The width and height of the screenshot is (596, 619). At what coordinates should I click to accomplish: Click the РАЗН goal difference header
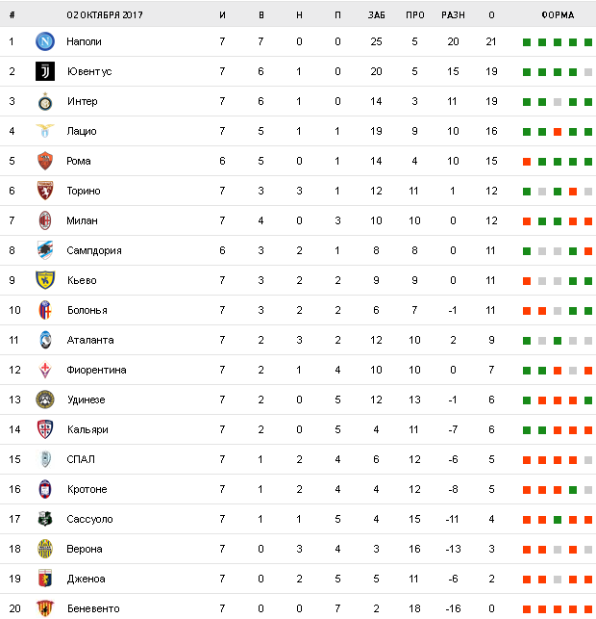(452, 15)
